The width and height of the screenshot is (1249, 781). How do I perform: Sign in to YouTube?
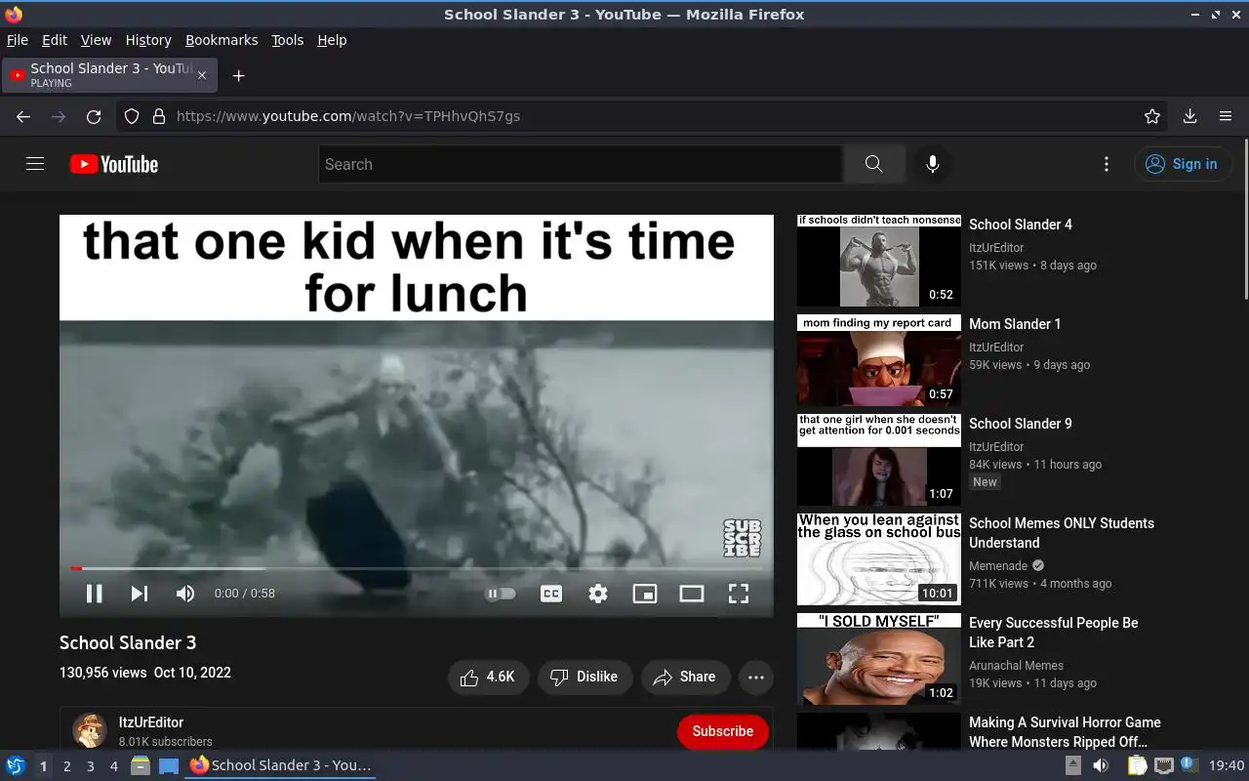[x=1183, y=164]
